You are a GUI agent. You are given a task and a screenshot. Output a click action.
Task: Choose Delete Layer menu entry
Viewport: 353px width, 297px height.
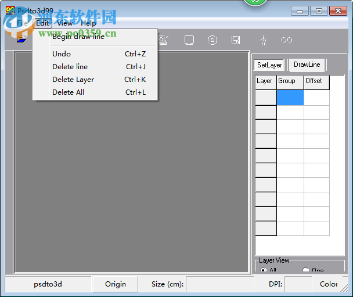click(x=95, y=80)
